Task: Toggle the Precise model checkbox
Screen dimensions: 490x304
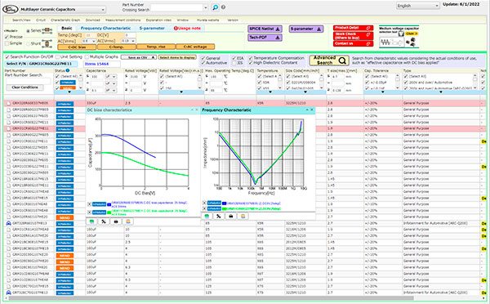Action: [x=7, y=37]
